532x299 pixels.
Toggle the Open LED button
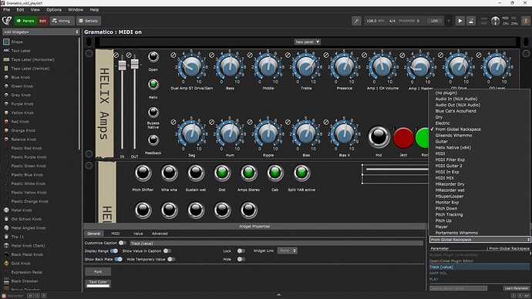click(x=153, y=56)
